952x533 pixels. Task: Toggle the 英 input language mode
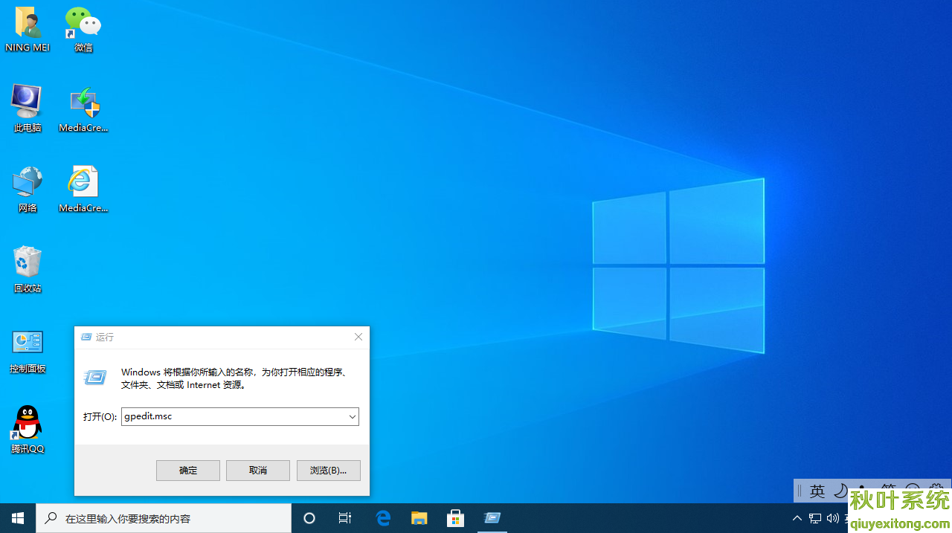point(817,491)
